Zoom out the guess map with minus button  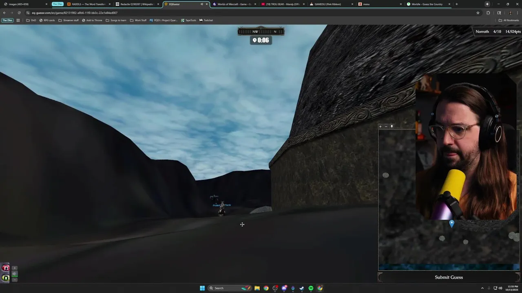386,127
